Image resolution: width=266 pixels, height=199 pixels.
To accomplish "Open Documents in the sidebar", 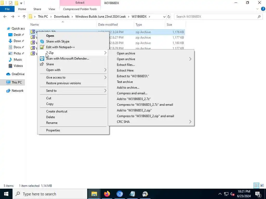I will (16, 47).
